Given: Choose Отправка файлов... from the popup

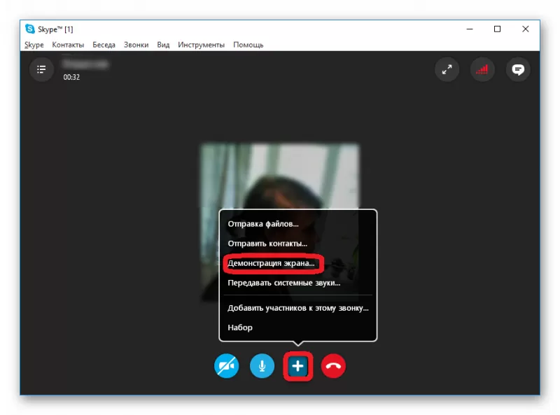Looking at the screenshot, I should coord(263,224).
